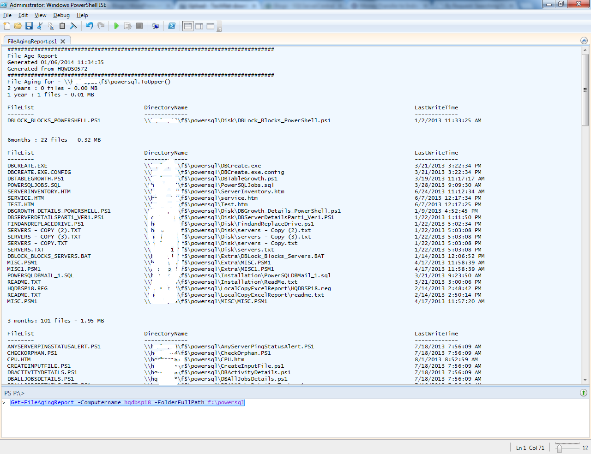The width and height of the screenshot is (591, 454).
Task: Open the View menu
Action: (x=41, y=15)
